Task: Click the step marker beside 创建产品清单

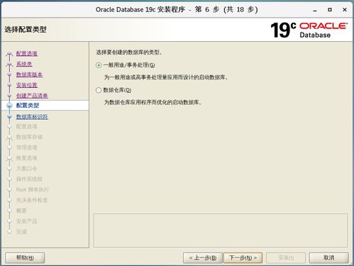Action: click(x=9, y=96)
